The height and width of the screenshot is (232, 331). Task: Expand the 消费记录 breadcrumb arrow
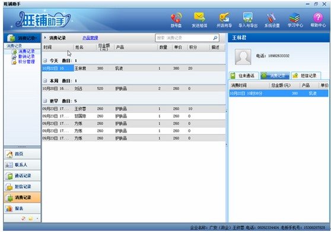tap(45, 38)
